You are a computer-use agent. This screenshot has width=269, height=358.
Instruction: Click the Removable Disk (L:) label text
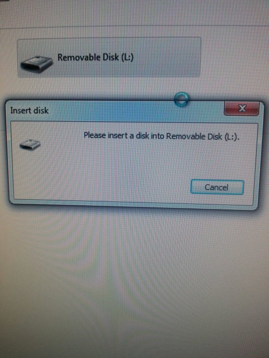pyautogui.click(x=95, y=57)
